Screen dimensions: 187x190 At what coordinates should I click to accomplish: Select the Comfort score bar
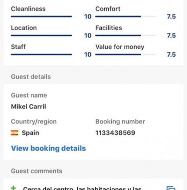[126, 16]
